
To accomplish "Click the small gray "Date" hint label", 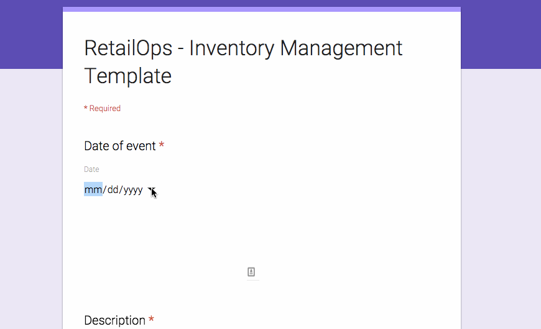I will click(91, 169).
